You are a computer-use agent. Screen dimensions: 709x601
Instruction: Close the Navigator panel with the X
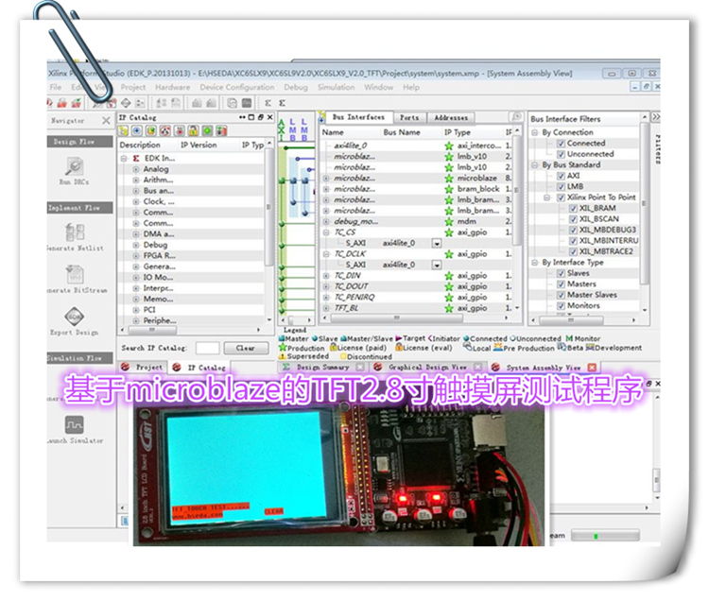(x=106, y=120)
